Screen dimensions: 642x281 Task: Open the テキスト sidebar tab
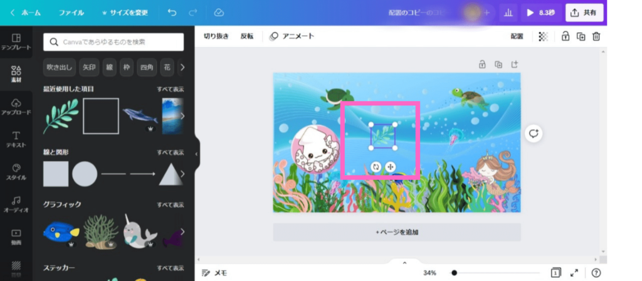click(x=16, y=139)
